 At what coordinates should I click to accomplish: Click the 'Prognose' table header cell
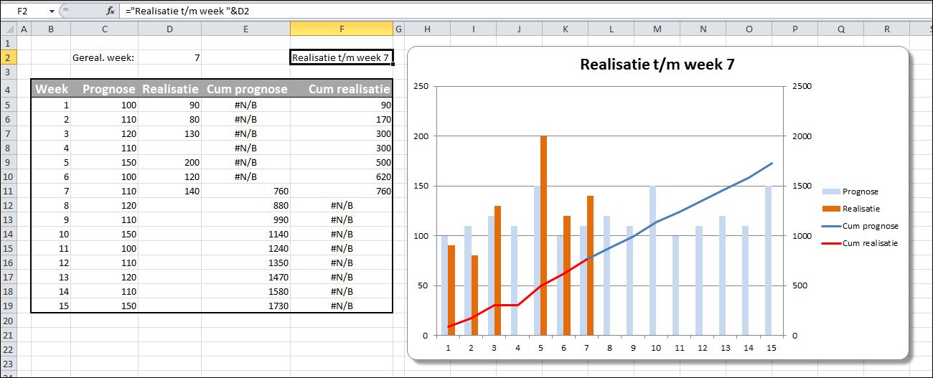pyautogui.click(x=105, y=89)
